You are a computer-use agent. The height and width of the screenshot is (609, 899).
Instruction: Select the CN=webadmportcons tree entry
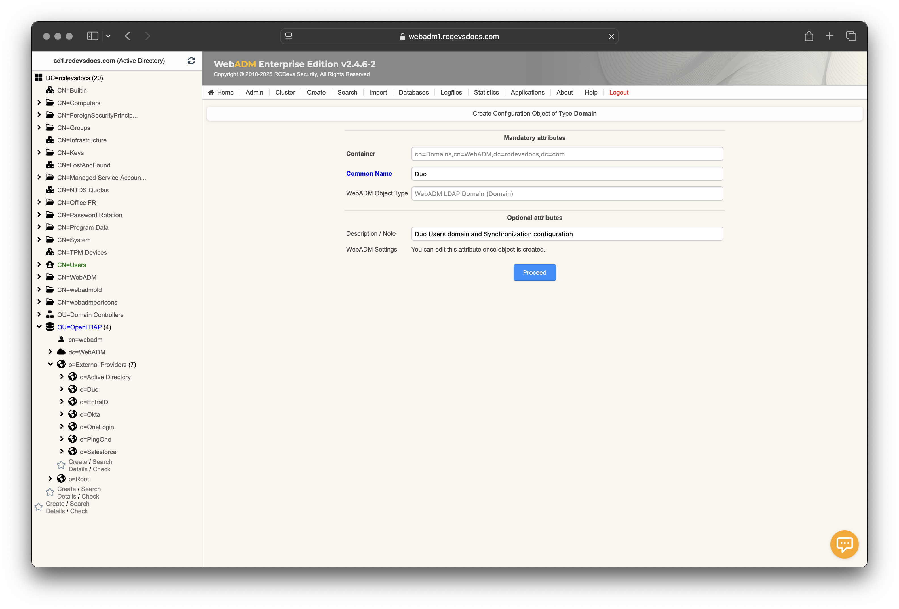[87, 302]
